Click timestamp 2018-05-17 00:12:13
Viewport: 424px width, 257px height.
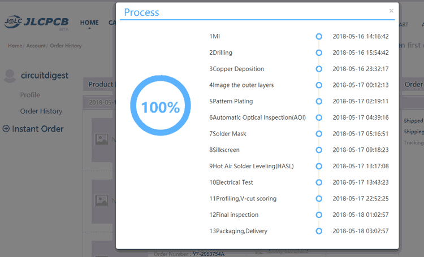tap(361, 85)
